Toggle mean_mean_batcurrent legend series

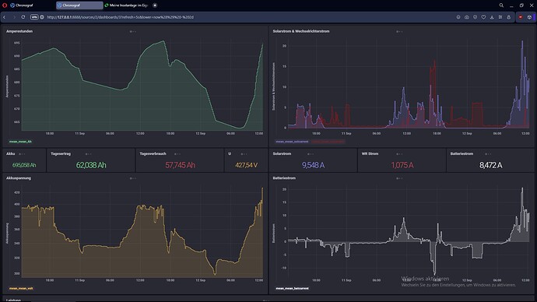pyautogui.click(x=292, y=288)
